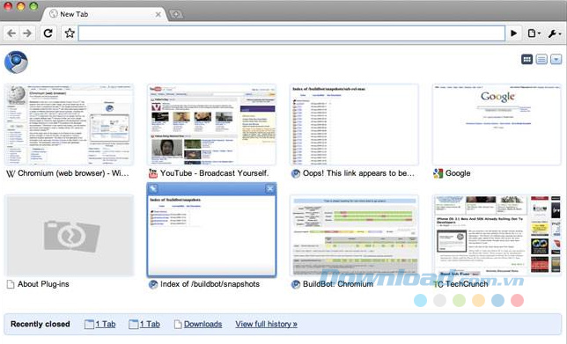The width and height of the screenshot is (567, 344).
Task: Open the page menu dropdown
Action: pos(534,33)
